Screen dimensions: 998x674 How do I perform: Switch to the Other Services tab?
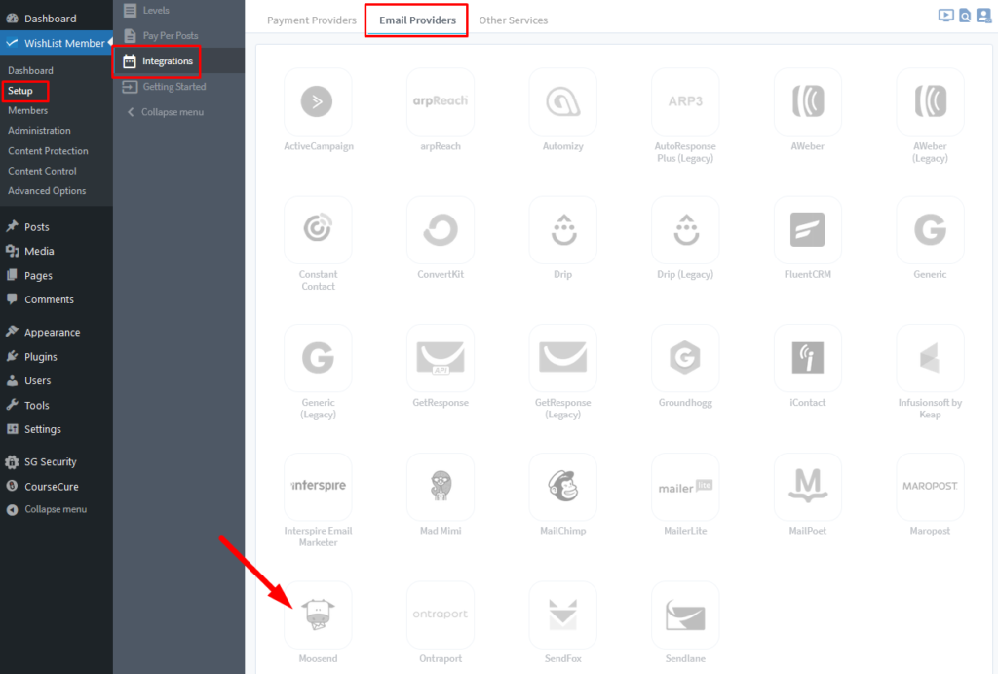click(x=513, y=20)
